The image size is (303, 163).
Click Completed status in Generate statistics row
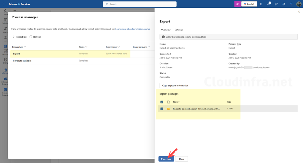(83, 61)
